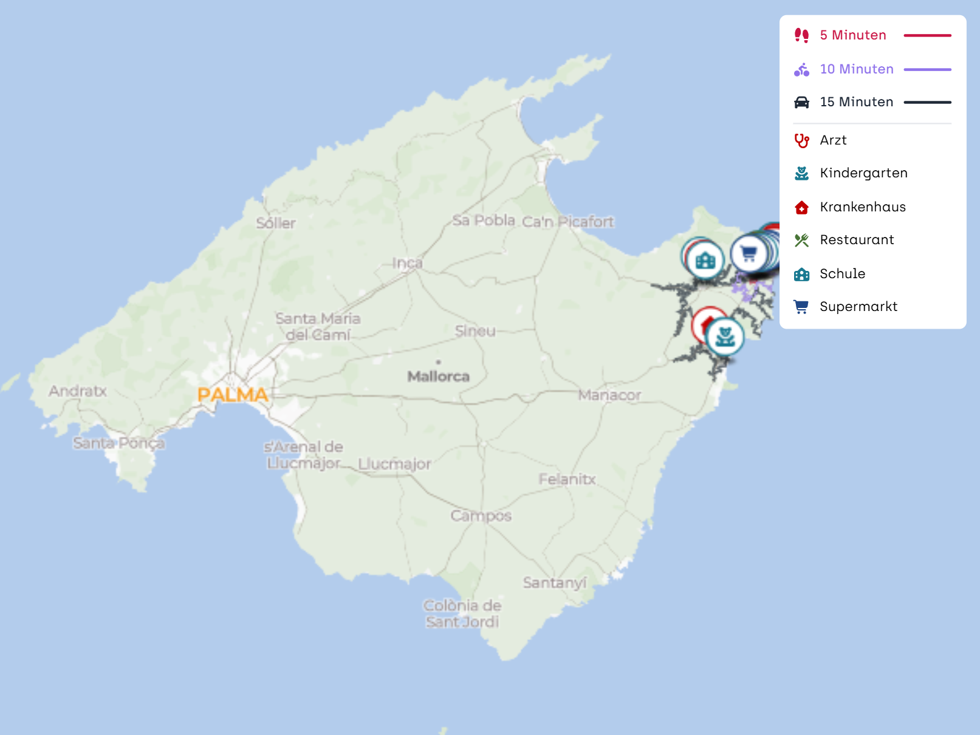Toggle the 10 Minuten cycling isochrone

[872, 69]
